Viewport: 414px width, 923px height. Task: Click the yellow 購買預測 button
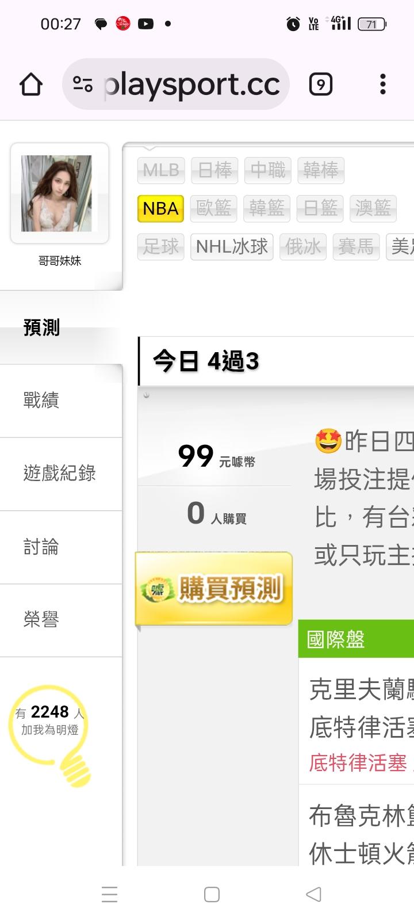[x=214, y=589]
